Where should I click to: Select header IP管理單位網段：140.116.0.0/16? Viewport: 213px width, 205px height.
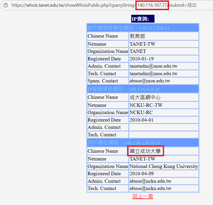click(143, 89)
